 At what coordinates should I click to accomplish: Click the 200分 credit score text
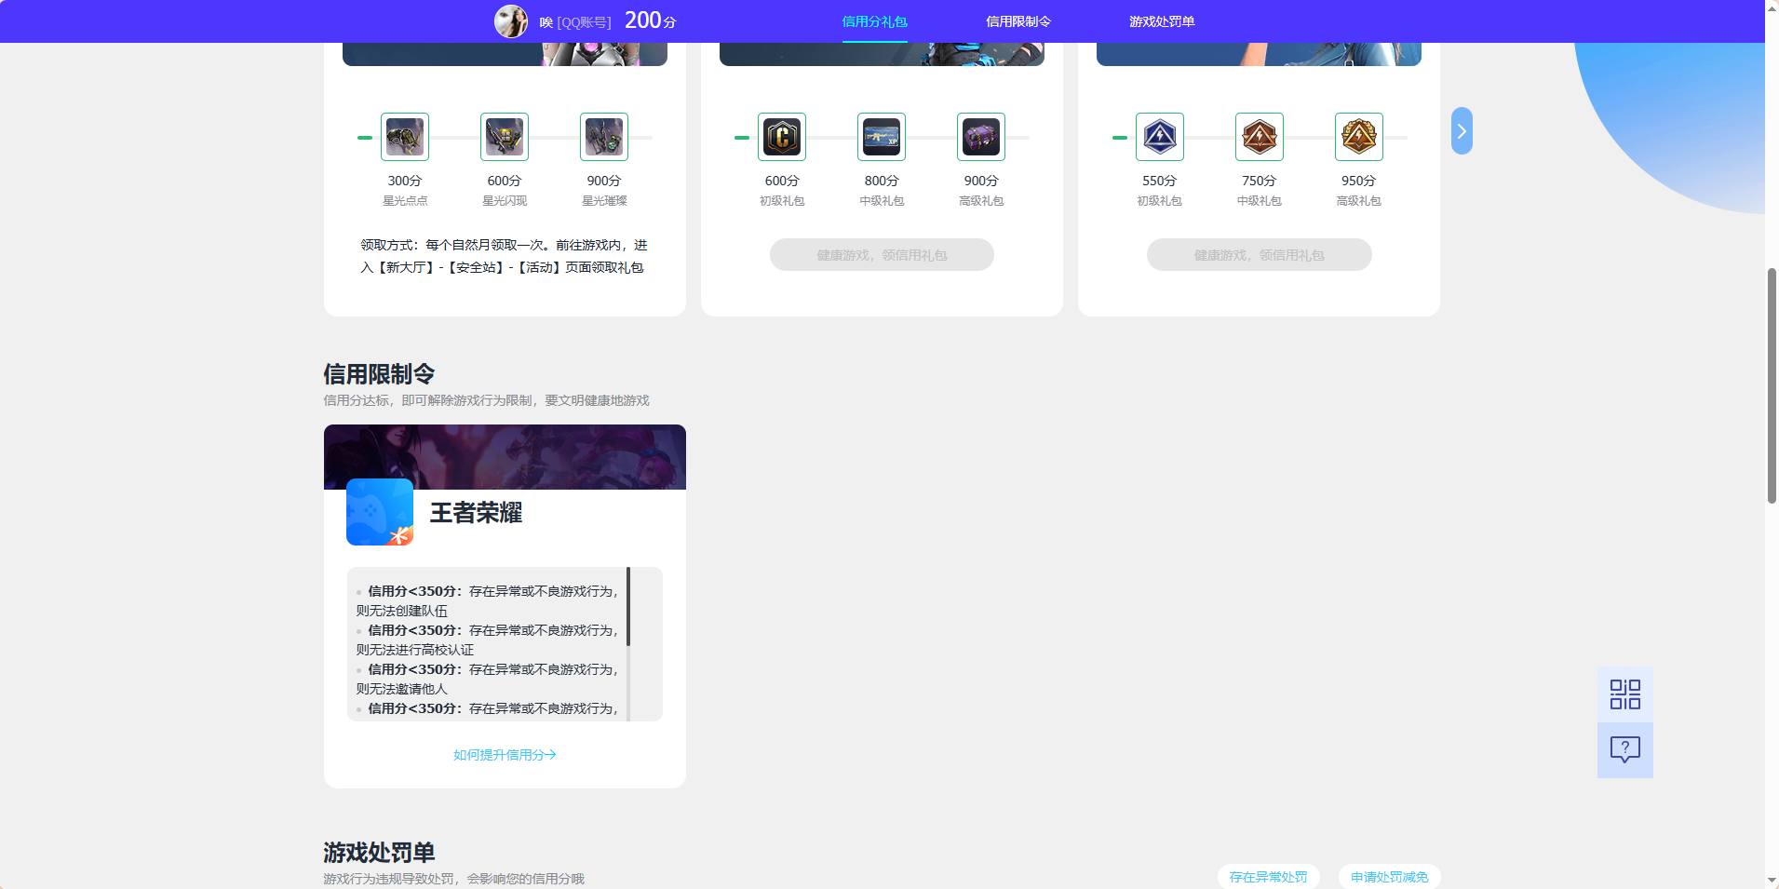pyautogui.click(x=650, y=20)
